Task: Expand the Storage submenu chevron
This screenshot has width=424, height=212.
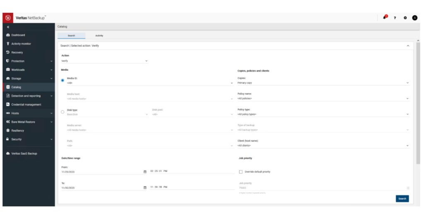Action: 51,78
